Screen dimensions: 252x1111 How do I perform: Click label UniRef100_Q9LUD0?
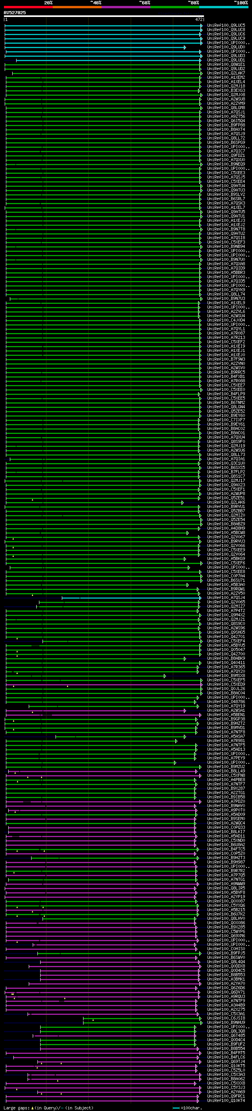tap(226, 47)
